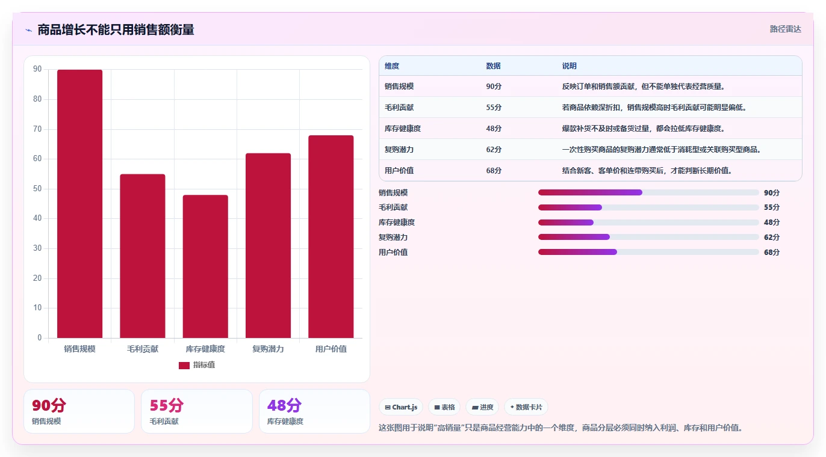Click the 表格 tag chip
The image size is (826, 457).
[444, 407]
